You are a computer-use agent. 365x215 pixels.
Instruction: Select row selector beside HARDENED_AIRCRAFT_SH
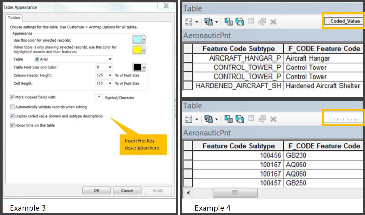[x=188, y=86]
